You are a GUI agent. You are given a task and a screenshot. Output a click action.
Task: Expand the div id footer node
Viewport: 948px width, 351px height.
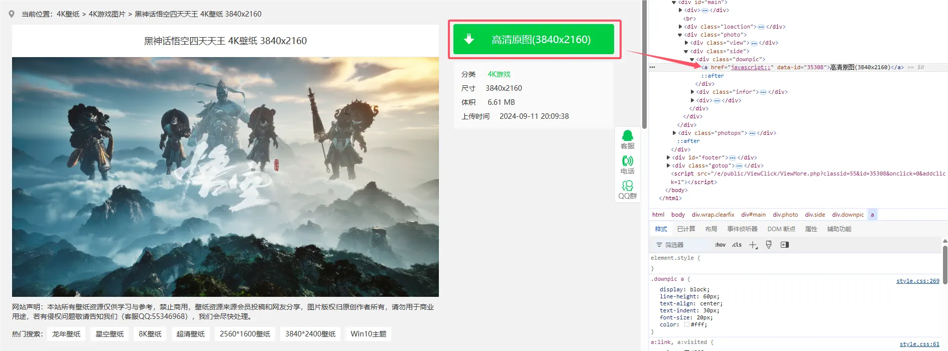(668, 158)
